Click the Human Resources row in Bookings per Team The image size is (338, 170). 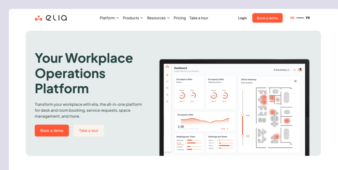[189, 143]
